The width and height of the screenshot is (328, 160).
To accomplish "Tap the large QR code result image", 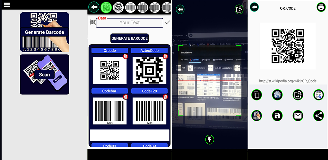I will click(x=288, y=46).
